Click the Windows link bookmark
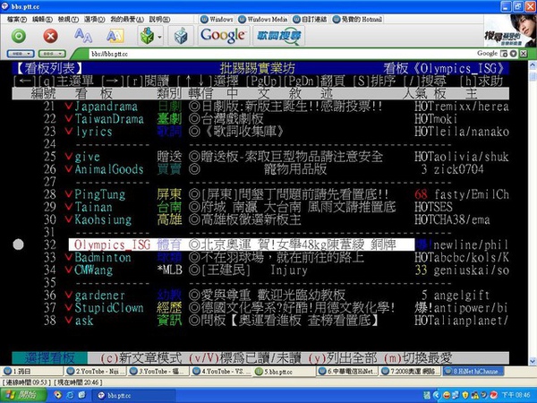 coord(217,19)
